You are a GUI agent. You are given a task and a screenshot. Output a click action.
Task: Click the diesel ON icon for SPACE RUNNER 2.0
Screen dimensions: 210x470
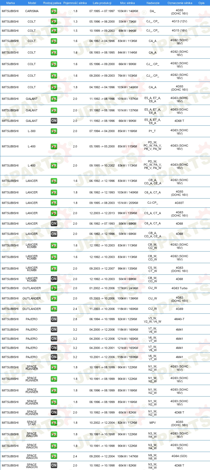click(54, 412)
